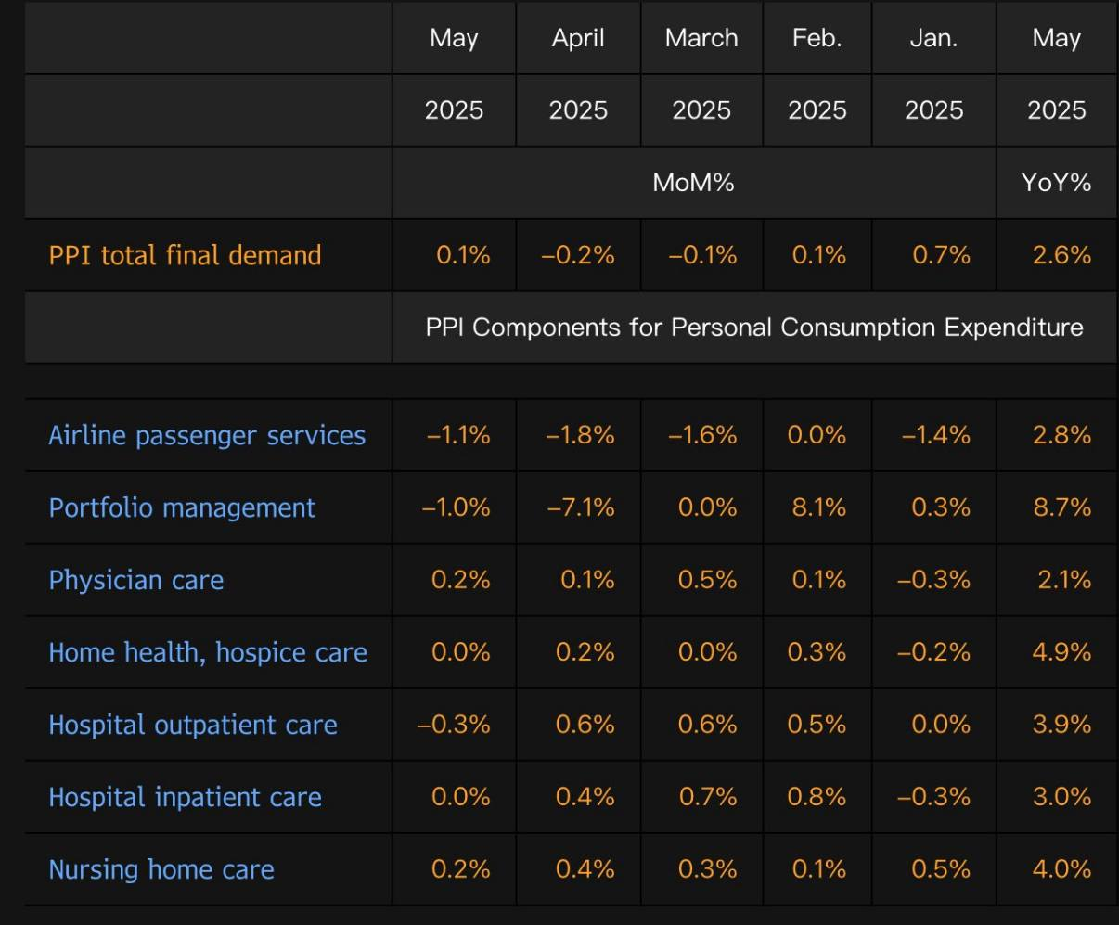Click Portfolio management April value −7.1%
This screenshot has width=1119, height=925.
coord(579,507)
